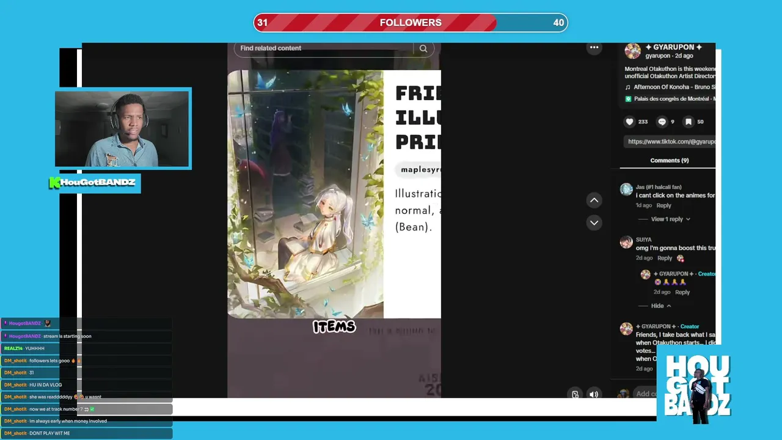Open the Palais des congrès de Montréal location

tap(674, 99)
